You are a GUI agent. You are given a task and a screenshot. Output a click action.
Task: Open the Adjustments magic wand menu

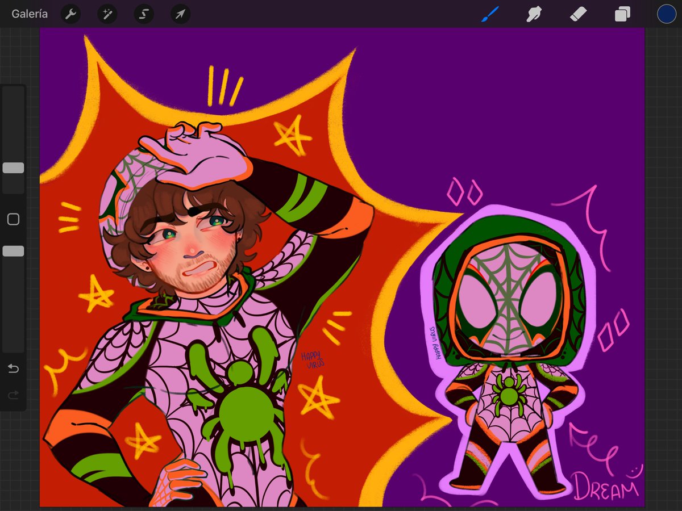(x=107, y=14)
